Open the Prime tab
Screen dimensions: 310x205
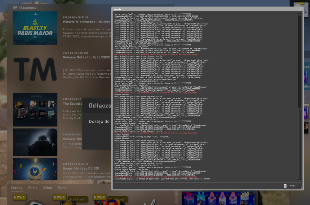tap(33, 188)
